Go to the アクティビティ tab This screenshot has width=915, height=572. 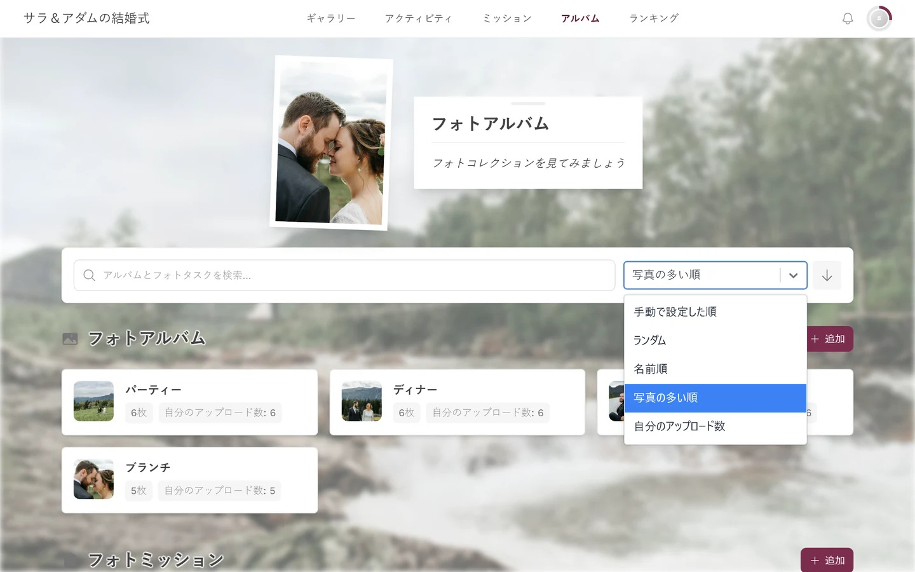[x=419, y=18]
